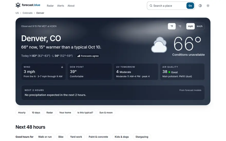Click the wind direction arrow icon
This screenshot has height=141, width=226.
[62, 67]
